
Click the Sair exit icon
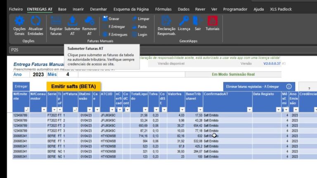pyautogui.click(x=198, y=21)
